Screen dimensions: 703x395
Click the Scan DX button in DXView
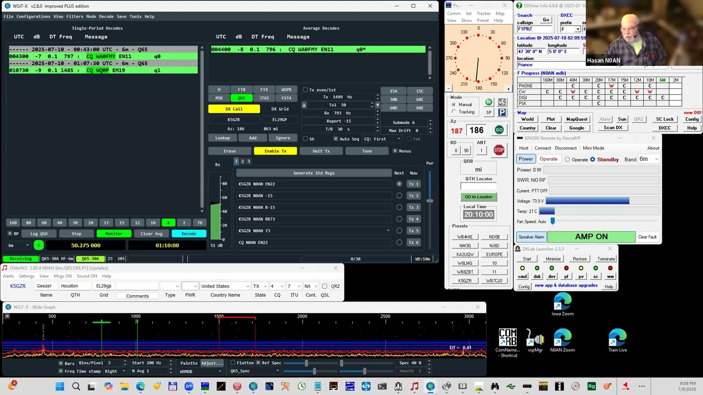click(x=613, y=128)
